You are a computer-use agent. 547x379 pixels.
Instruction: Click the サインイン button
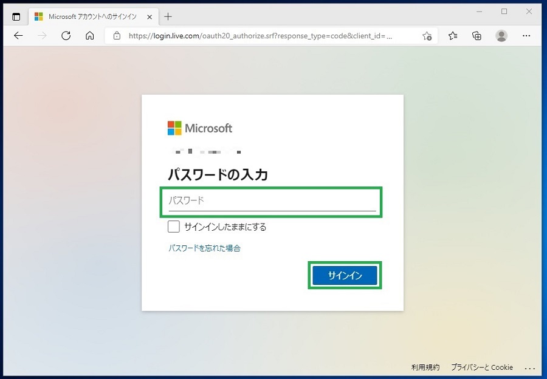345,276
